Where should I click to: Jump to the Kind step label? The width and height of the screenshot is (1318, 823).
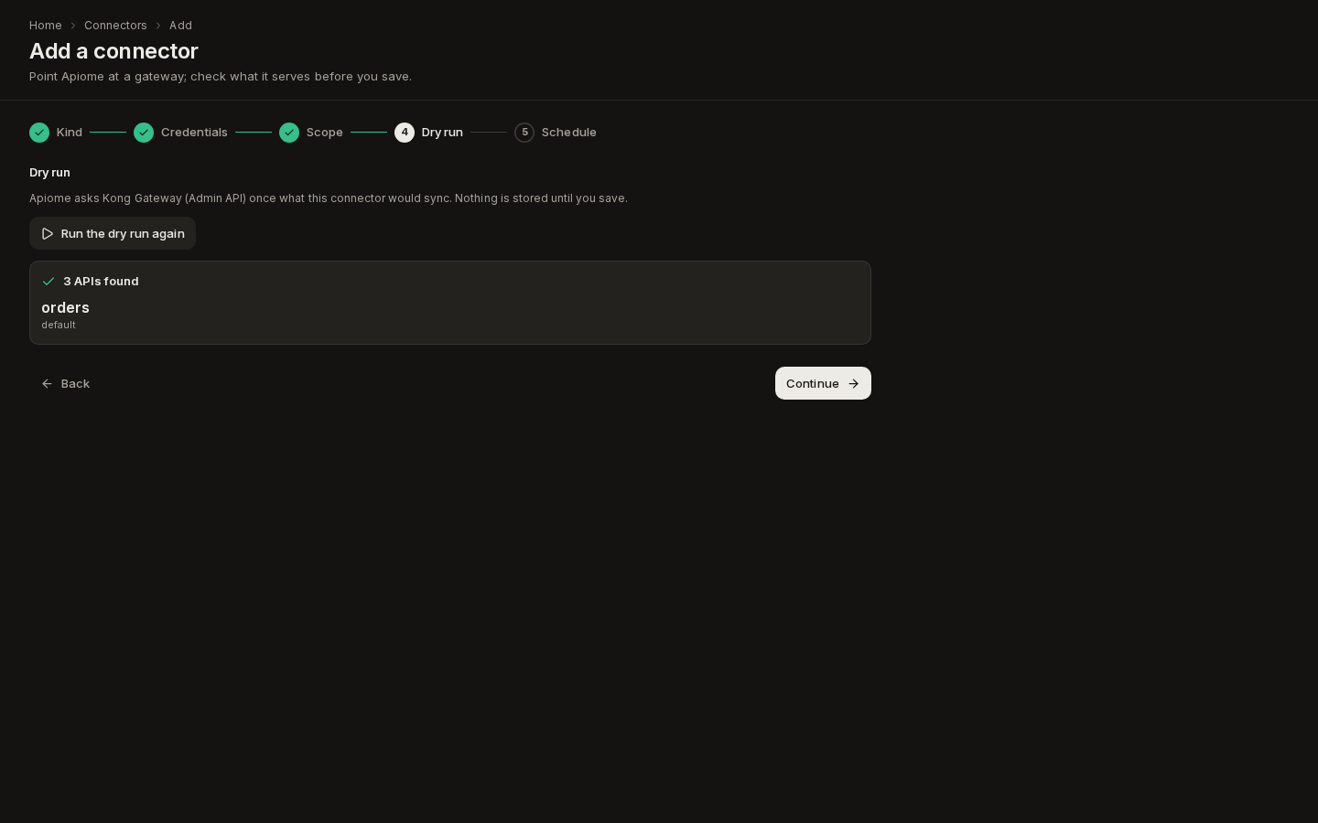(70, 133)
